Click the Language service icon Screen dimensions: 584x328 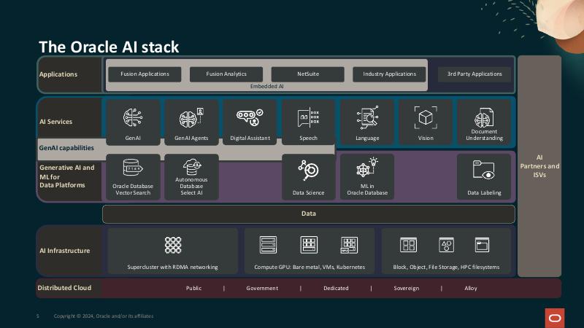tap(367, 117)
